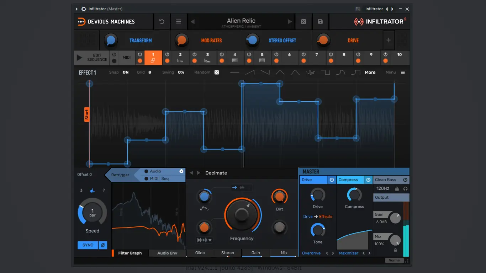Open the Stereo tab
The height and width of the screenshot is (273, 486).
point(228,253)
